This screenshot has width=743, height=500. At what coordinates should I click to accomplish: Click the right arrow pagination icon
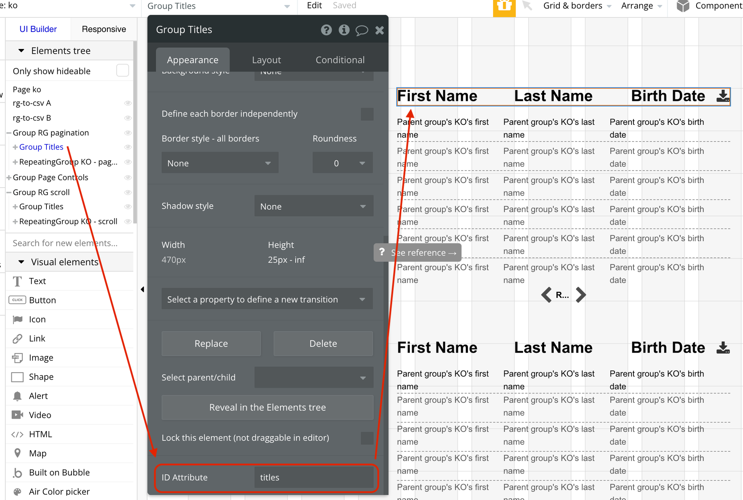[x=580, y=294]
